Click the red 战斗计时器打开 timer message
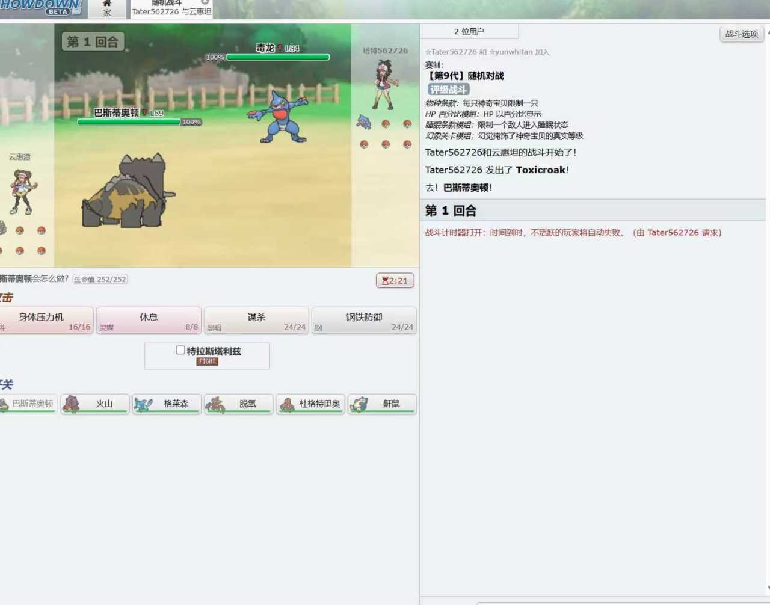Viewport: 770px width, 605px height. 573,233
